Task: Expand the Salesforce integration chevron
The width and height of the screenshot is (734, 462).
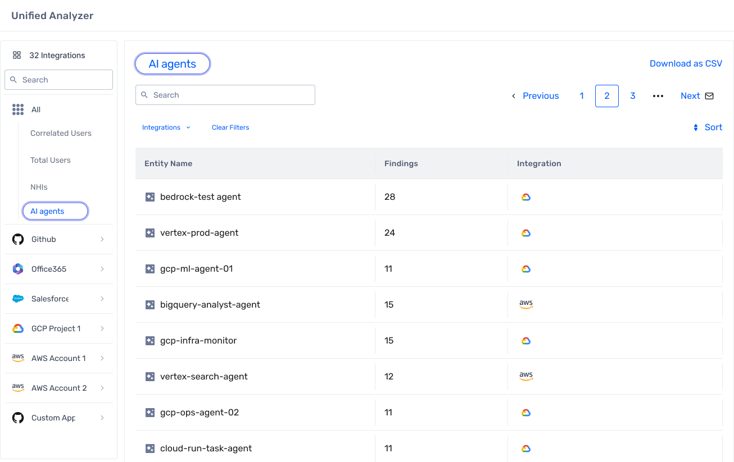Action: point(102,299)
